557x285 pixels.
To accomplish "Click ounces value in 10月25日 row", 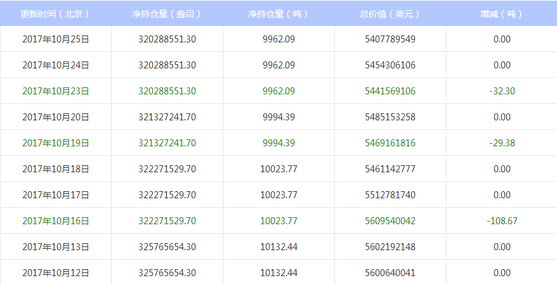I will pos(167,39).
